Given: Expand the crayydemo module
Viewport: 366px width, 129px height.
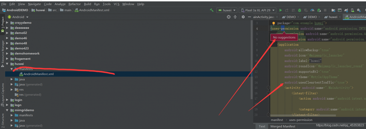Looking at the screenshot, I should [x=7, y=23].
